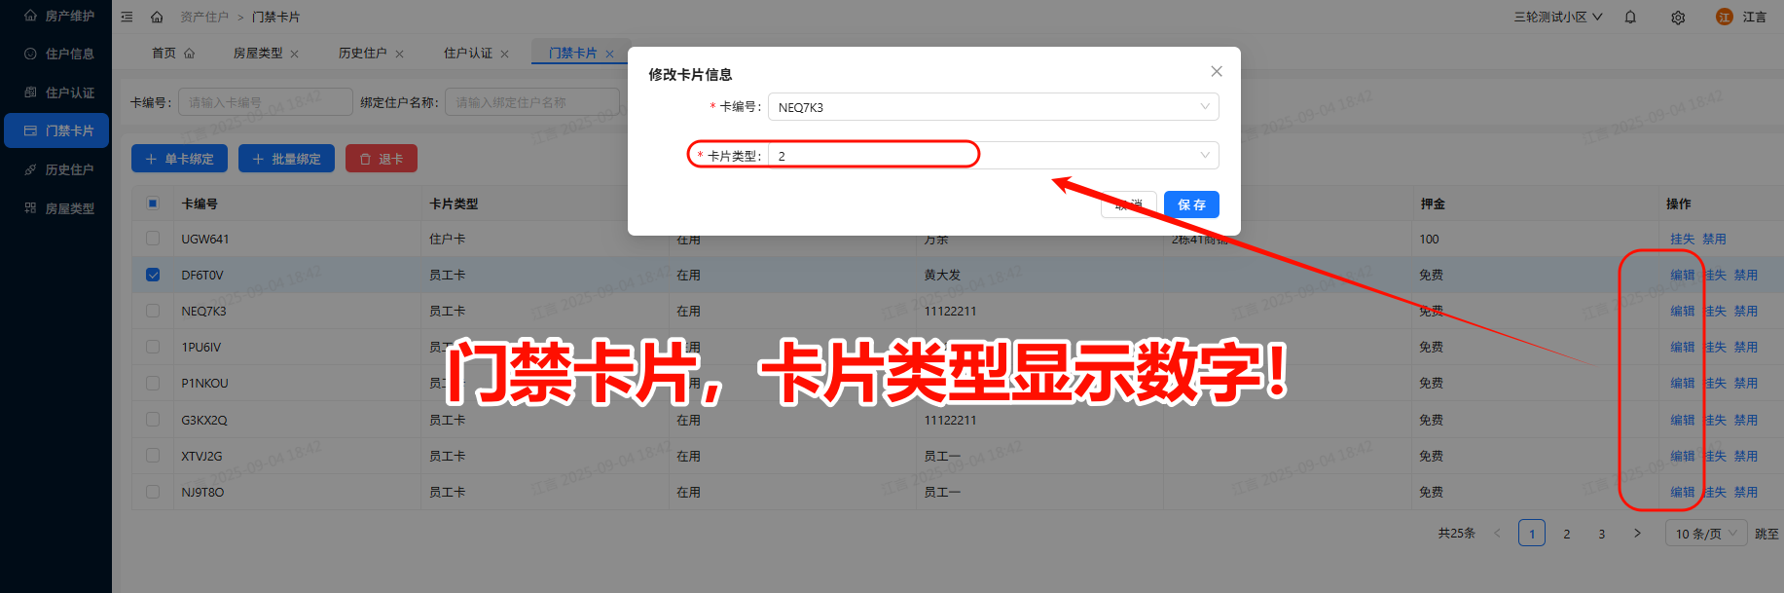
Task: Click 批量绑定 button
Action: (x=286, y=159)
